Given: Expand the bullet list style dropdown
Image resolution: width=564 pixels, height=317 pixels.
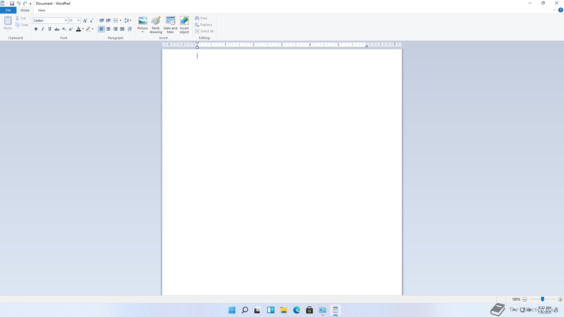Looking at the screenshot, I should (x=120, y=21).
